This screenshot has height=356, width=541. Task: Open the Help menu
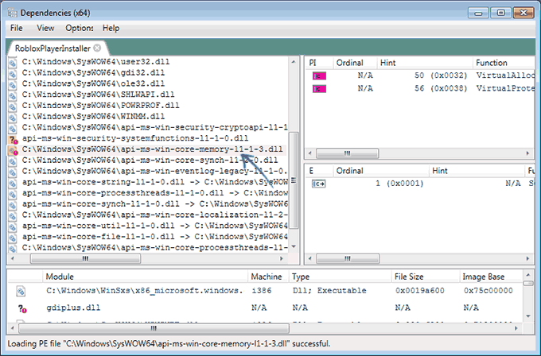(x=111, y=28)
